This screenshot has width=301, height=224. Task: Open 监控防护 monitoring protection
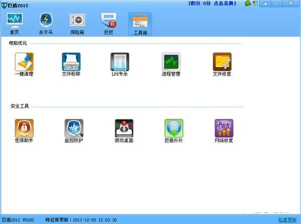74,131
